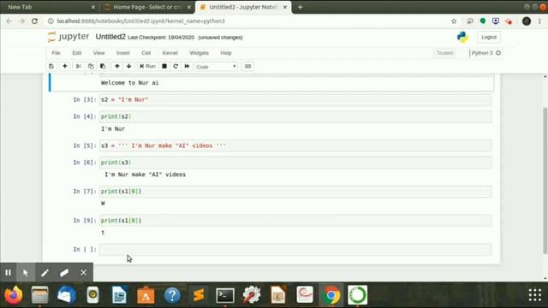
Task: Close the recorder annotation bar
Action: tap(83, 272)
